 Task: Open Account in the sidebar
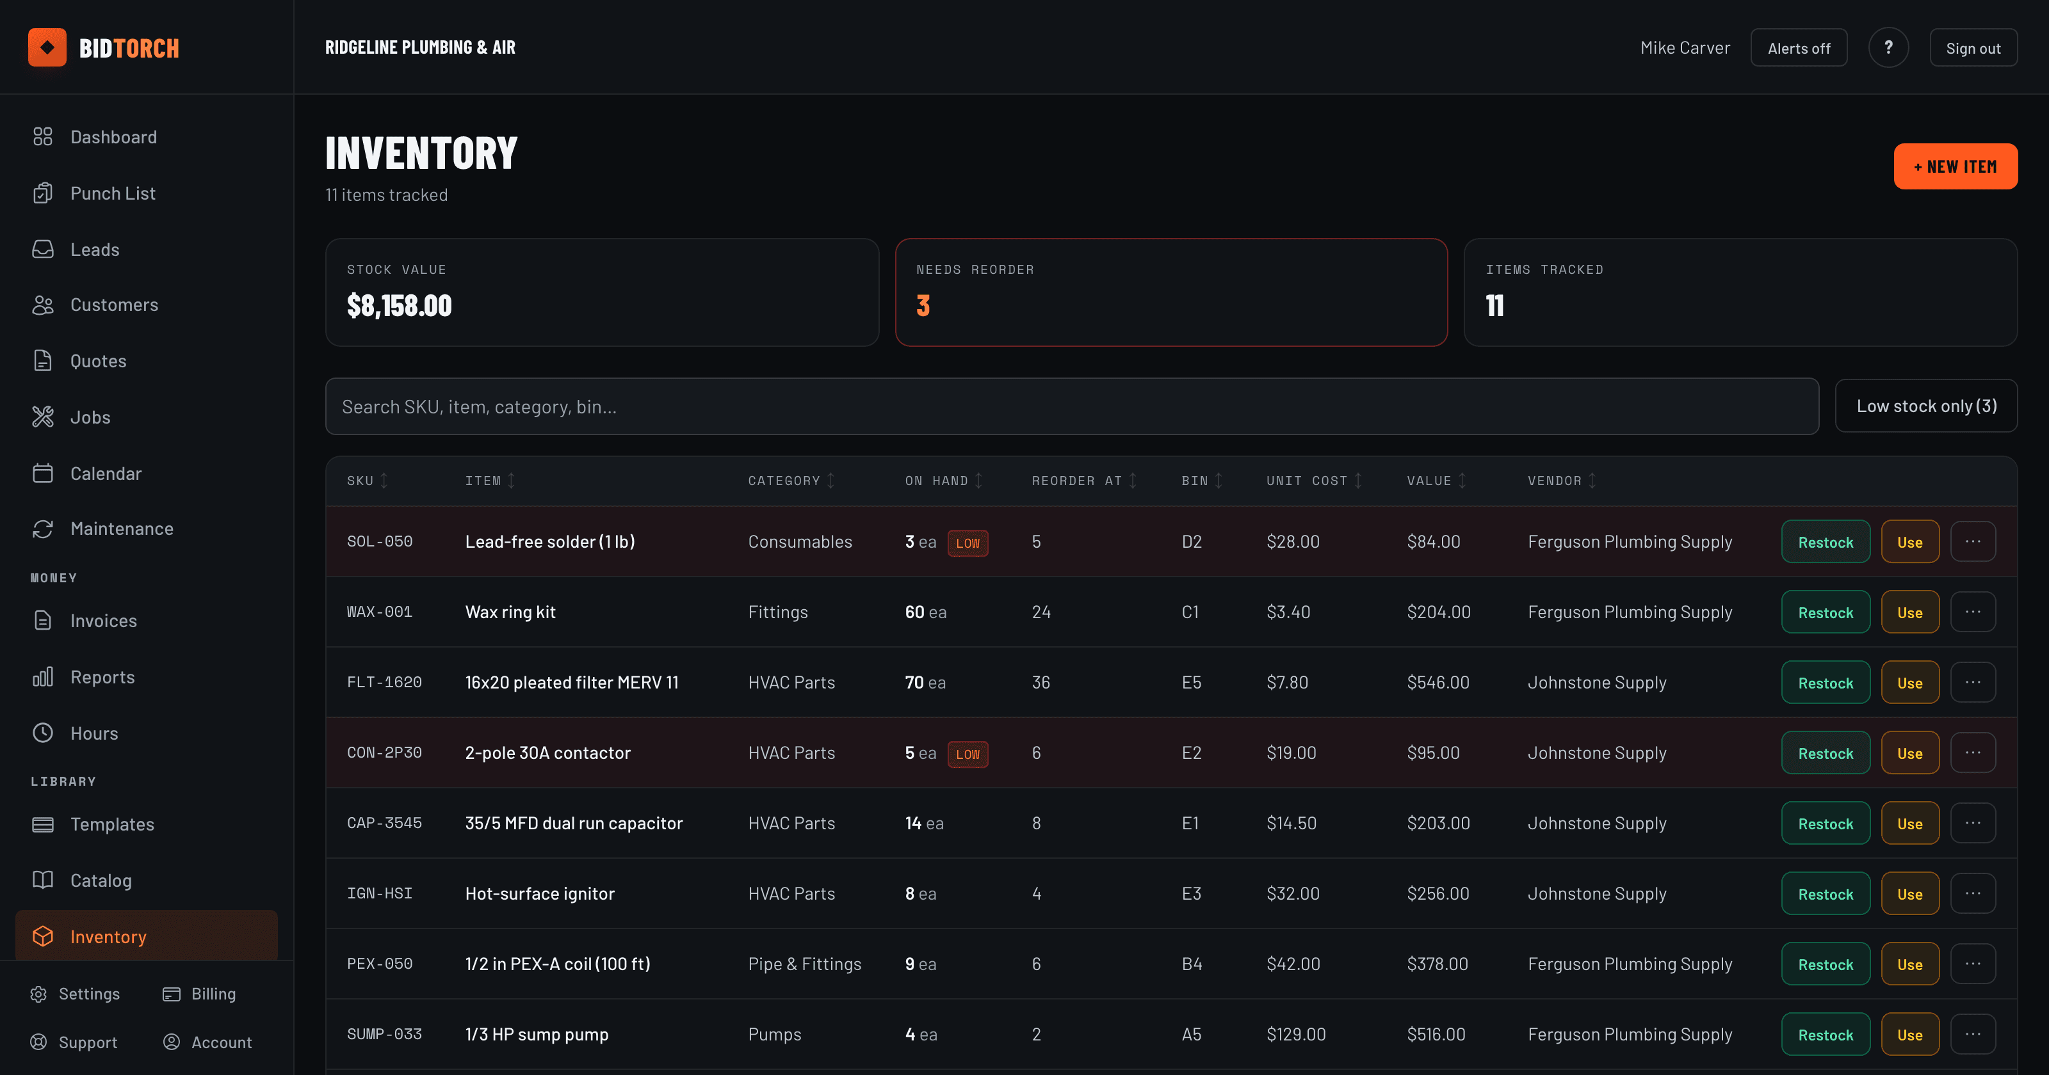pos(207,1042)
